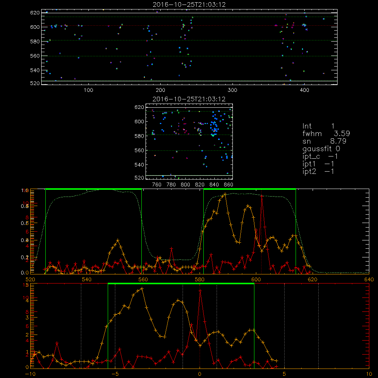Image resolution: width=378 pixels, height=378 pixels.
Task: Select the 'gaussfit 0' readout line
Action: (x=321, y=149)
